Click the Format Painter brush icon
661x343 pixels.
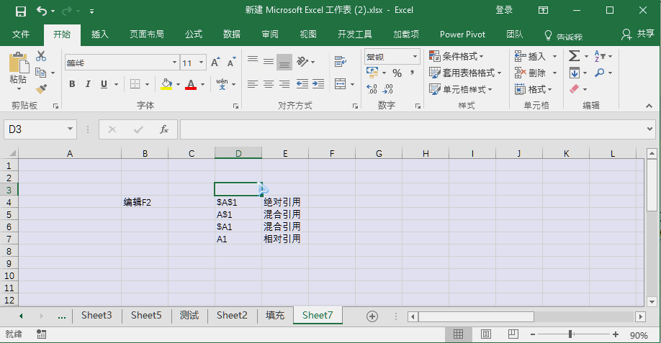(41, 88)
